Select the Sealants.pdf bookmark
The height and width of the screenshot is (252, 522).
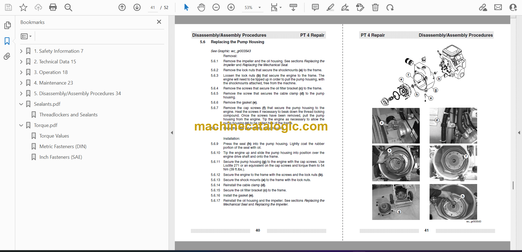47,104
